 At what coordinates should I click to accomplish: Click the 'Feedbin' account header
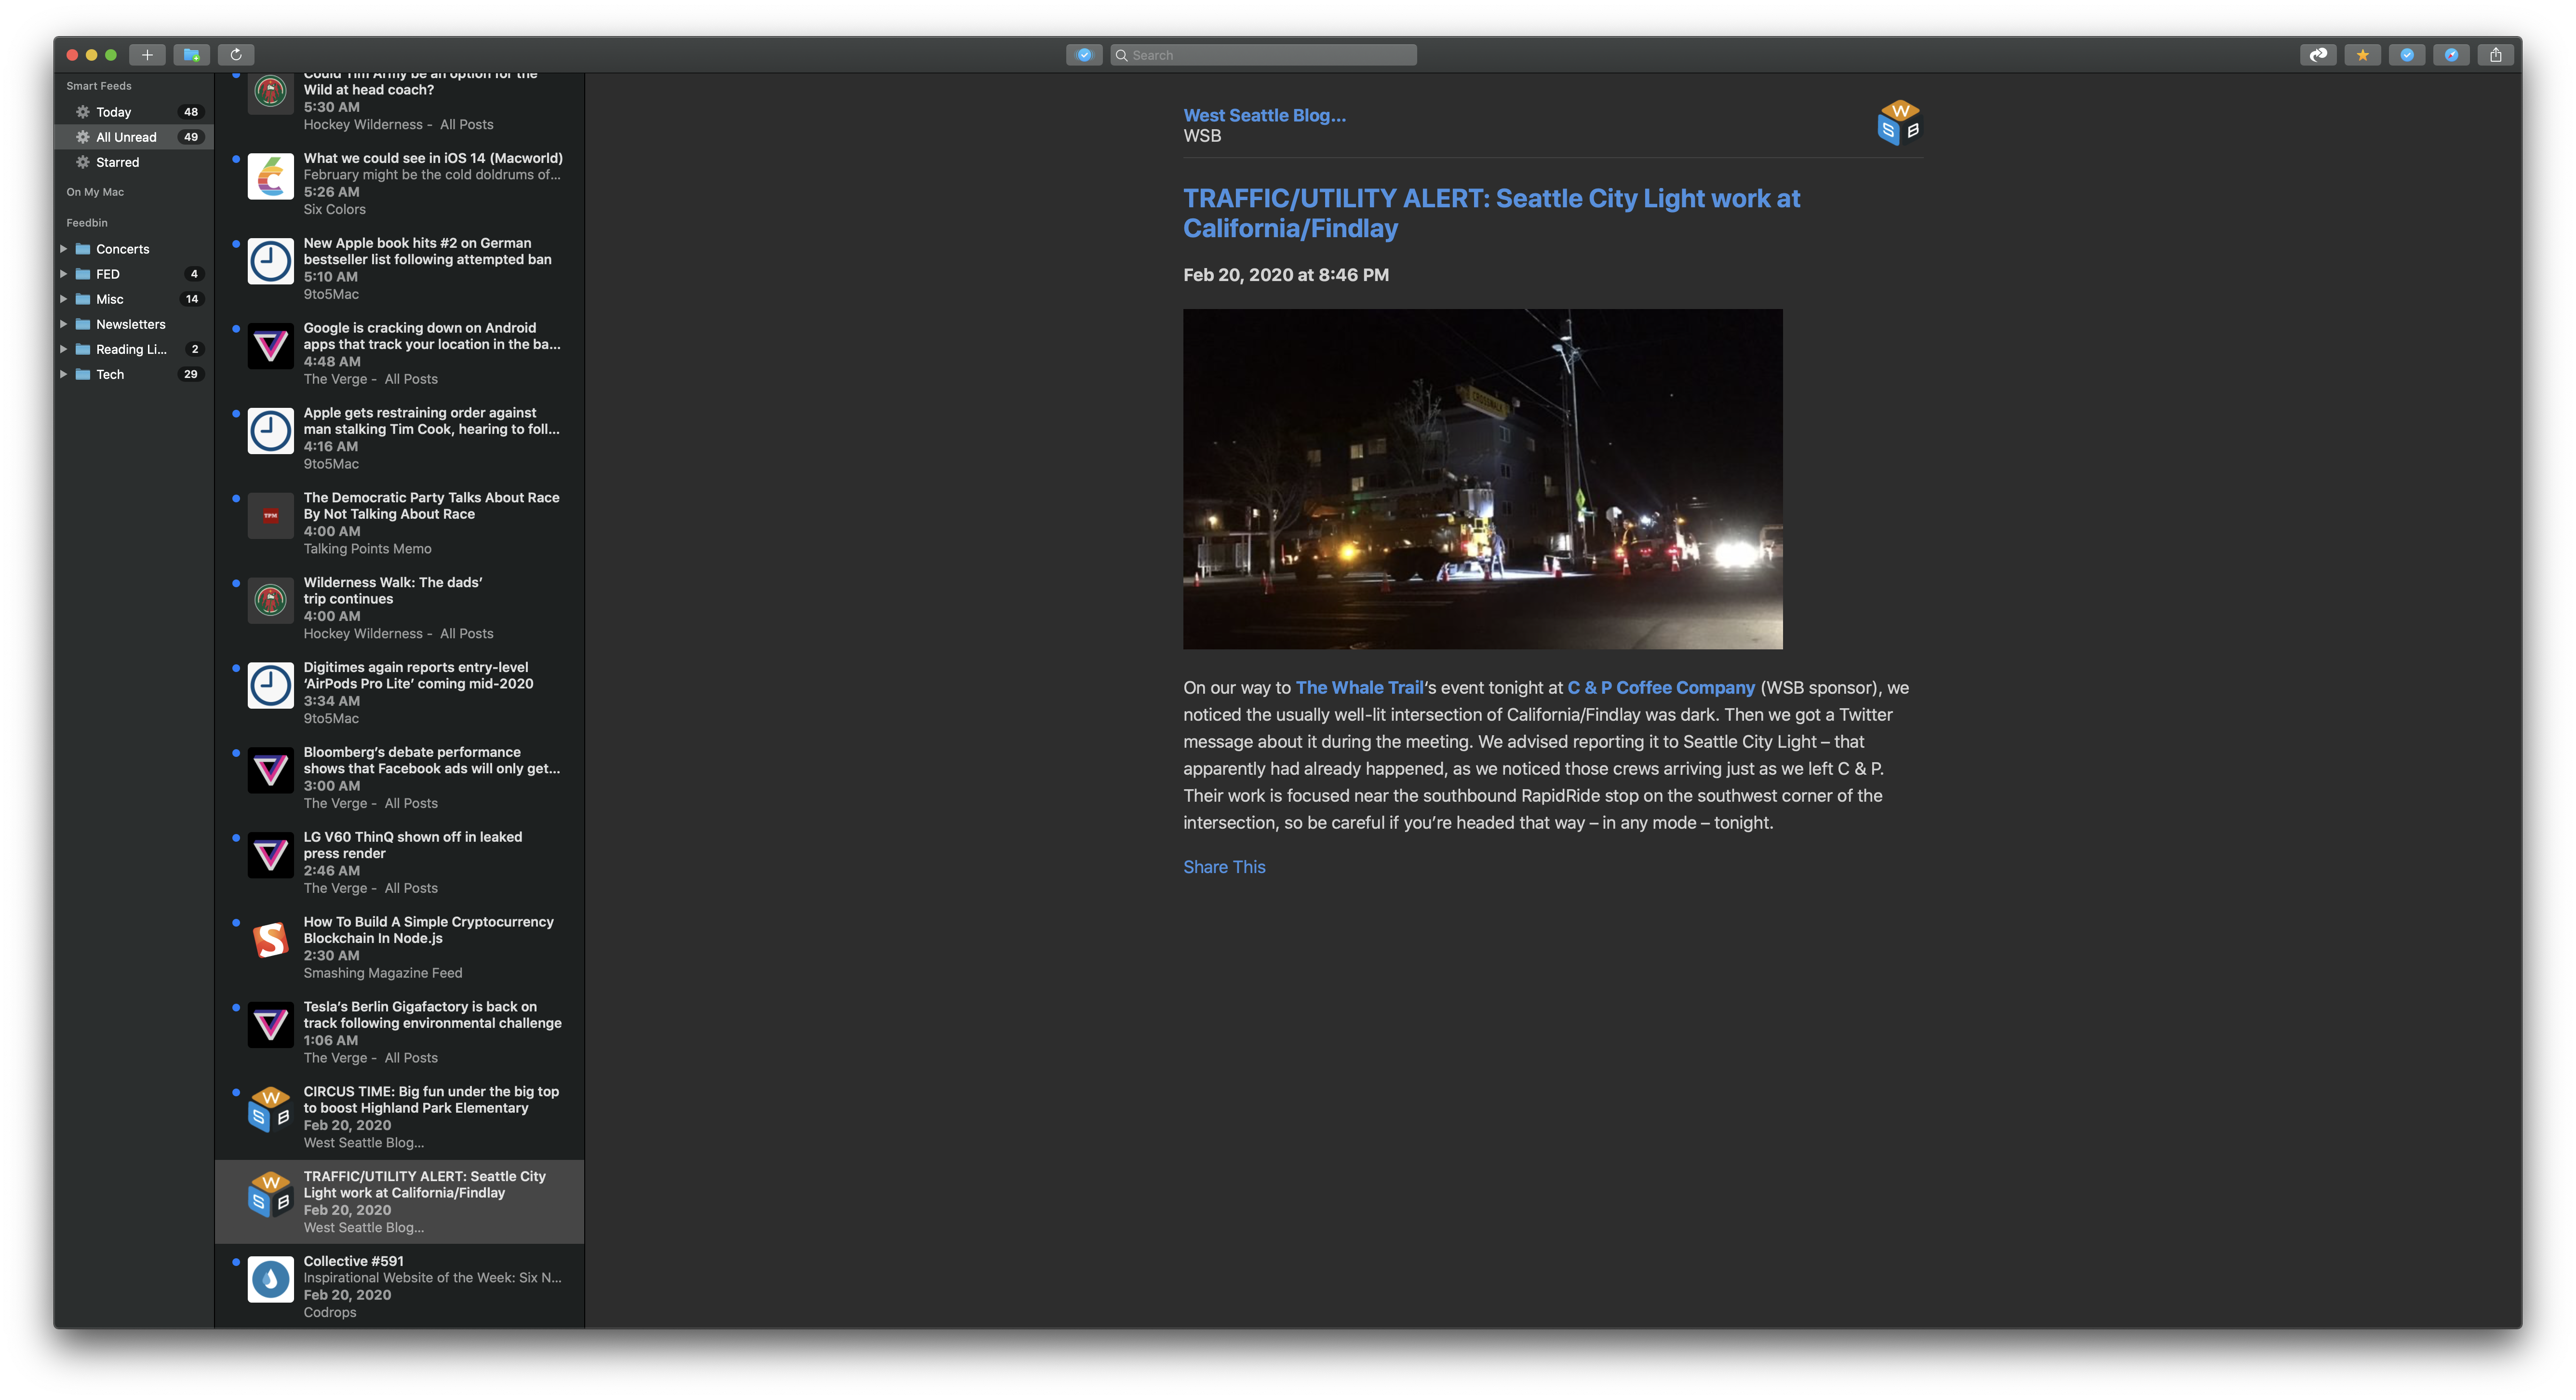click(x=87, y=223)
